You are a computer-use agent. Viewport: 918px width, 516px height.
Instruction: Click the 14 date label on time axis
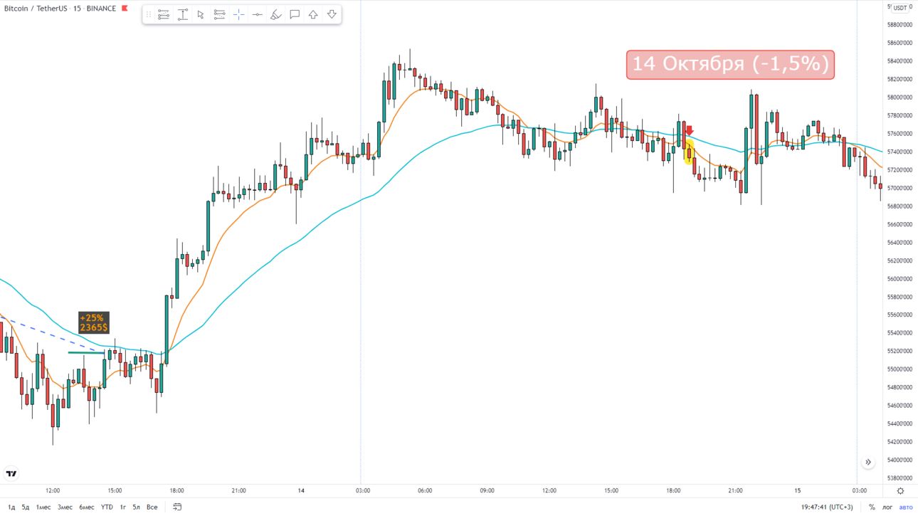point(301,491)
